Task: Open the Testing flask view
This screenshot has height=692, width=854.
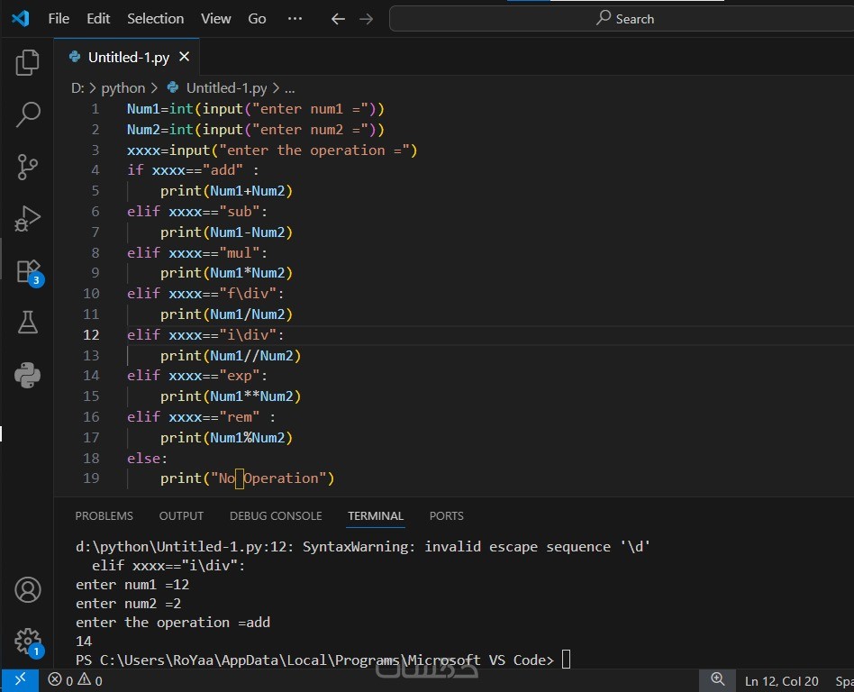Action: 28,322
